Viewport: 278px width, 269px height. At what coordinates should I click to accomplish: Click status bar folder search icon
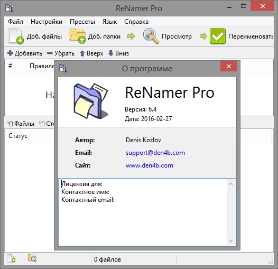(x=32, y=258)
